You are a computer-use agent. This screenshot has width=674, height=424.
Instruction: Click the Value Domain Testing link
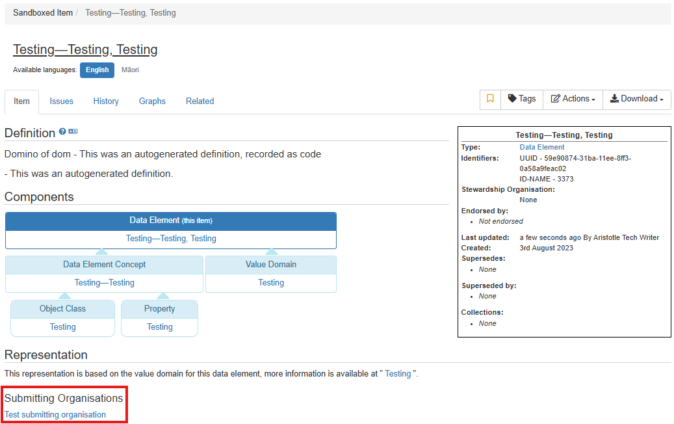[271, 283]
